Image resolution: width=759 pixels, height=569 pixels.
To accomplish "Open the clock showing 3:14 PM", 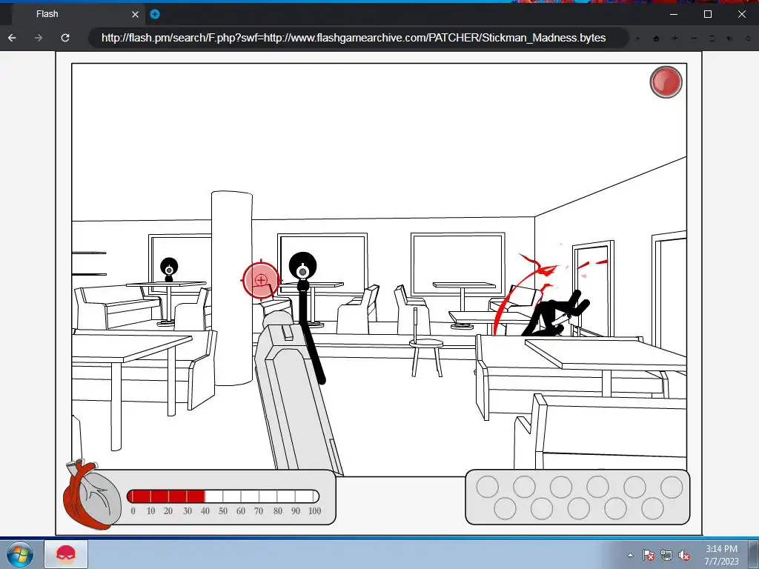I will pos(721,555).
